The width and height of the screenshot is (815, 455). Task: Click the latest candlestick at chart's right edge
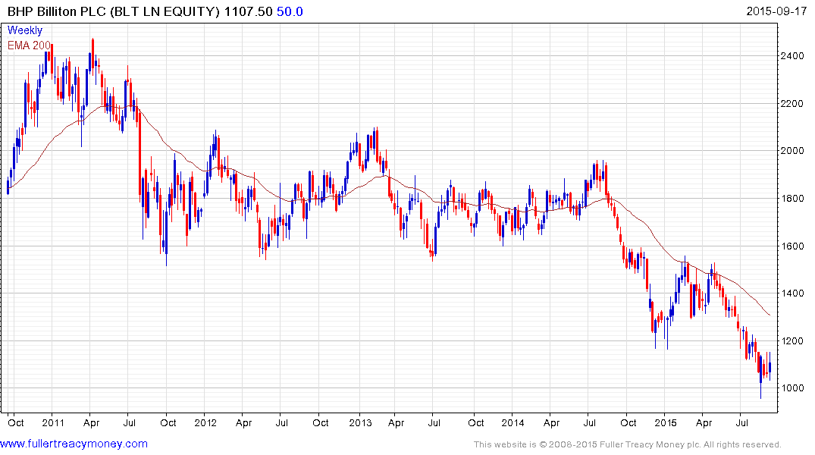point(770,366)
